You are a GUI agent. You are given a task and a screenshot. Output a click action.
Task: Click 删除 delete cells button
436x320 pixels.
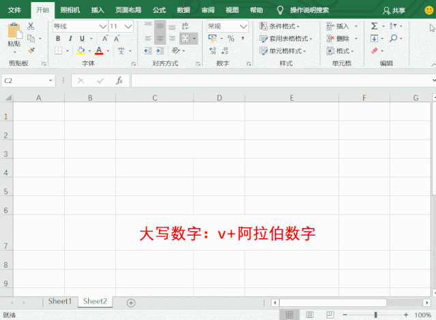click(341, 39)
